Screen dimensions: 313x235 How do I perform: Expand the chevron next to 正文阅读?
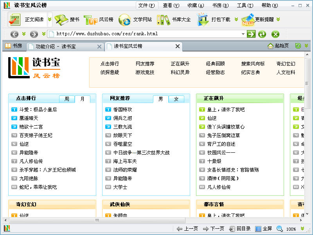(49, 19)
